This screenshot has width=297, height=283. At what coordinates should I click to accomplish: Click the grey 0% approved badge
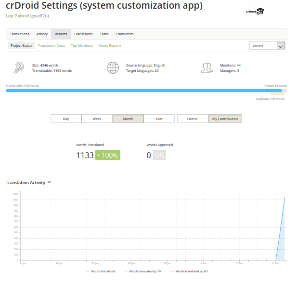coord(159,155)
